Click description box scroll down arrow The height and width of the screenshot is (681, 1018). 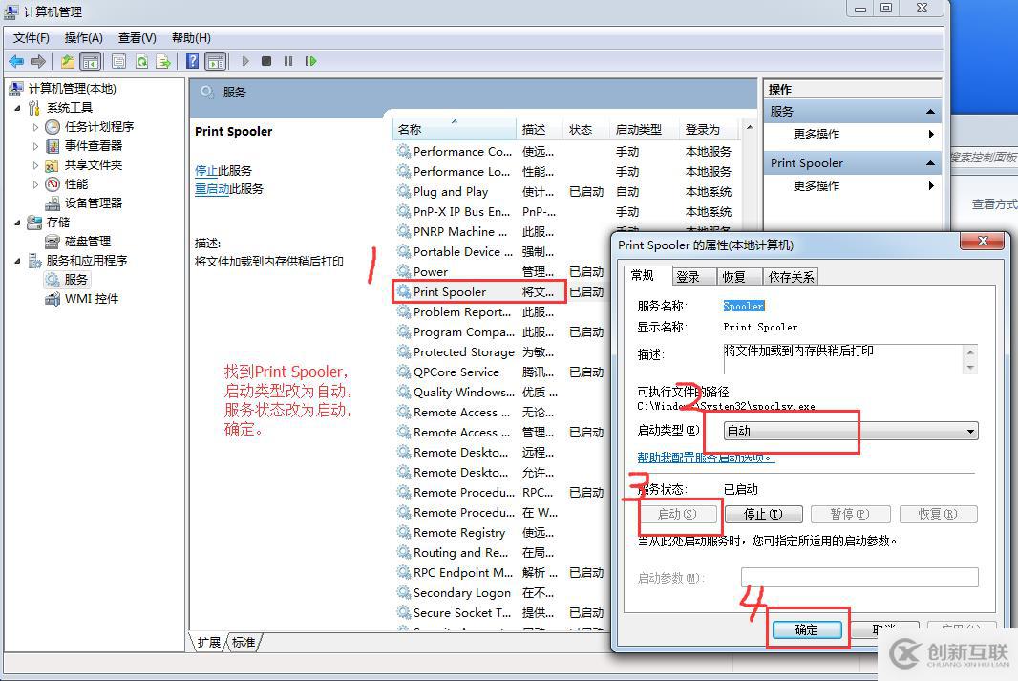tap(970, 368)
